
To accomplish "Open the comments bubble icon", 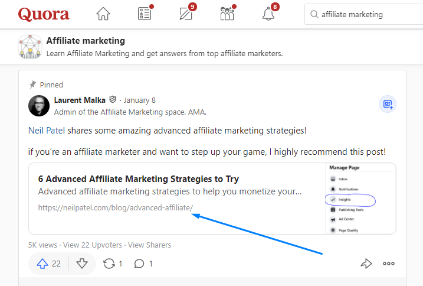I will coord(139,264).
